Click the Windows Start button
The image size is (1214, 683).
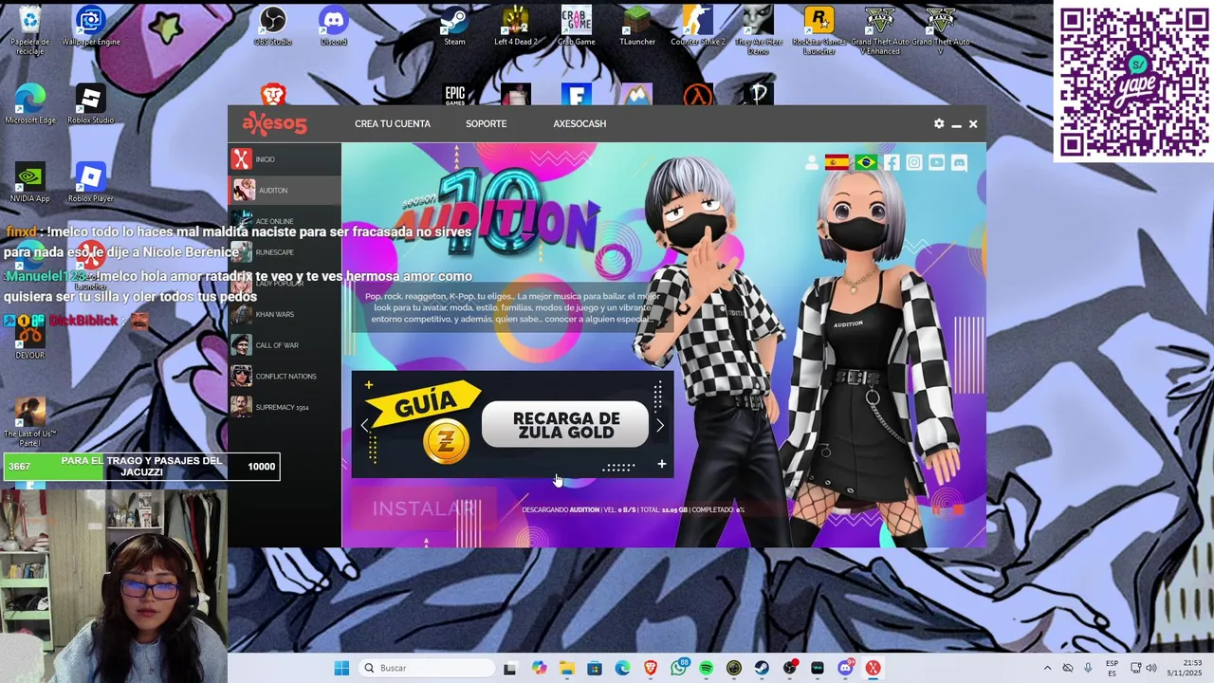point(341,668)
